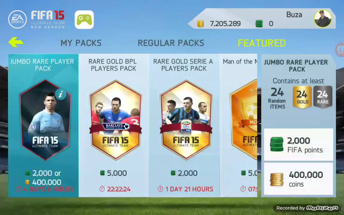Select the Jumbo Rare Player Pack card
This screenshot has height=215, width=344.
pos(43,125)
